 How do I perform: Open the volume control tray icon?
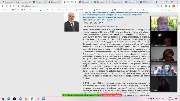pos(157,99)
